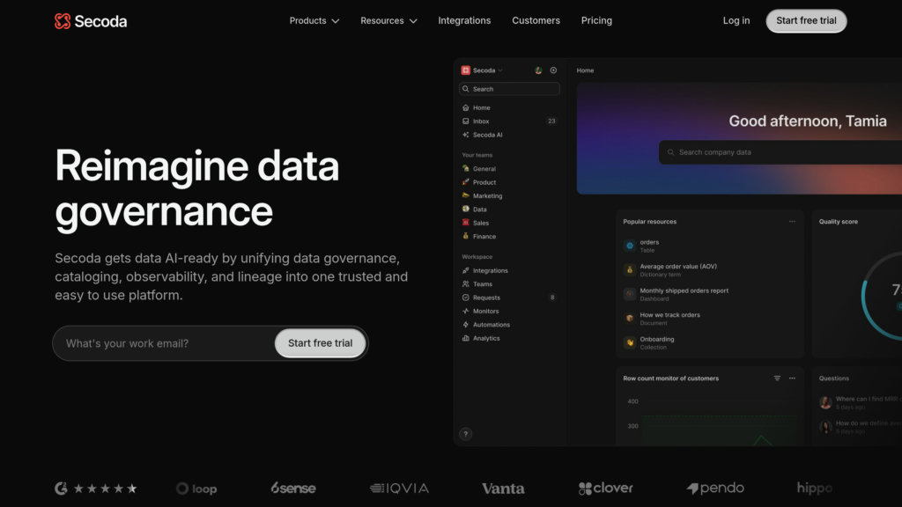902x507 pixels.
Task: Focus the work email input field
Action: pos(164,343)
